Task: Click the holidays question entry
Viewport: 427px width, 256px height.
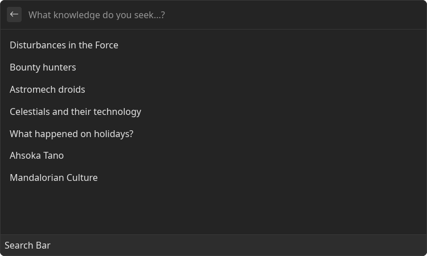Action: click(x=213, y=134)
